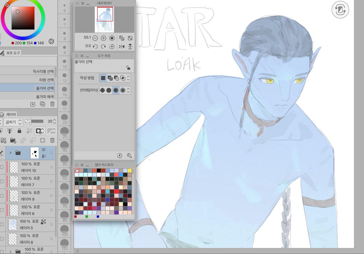The width and height of the screenshot is (364, 254).
Task: Reset zoom to 100% in the navigator
Action: [x=112, y=38]
